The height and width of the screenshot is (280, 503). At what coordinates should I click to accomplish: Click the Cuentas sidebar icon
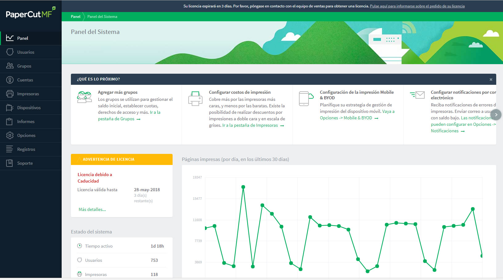click(10, 80)
